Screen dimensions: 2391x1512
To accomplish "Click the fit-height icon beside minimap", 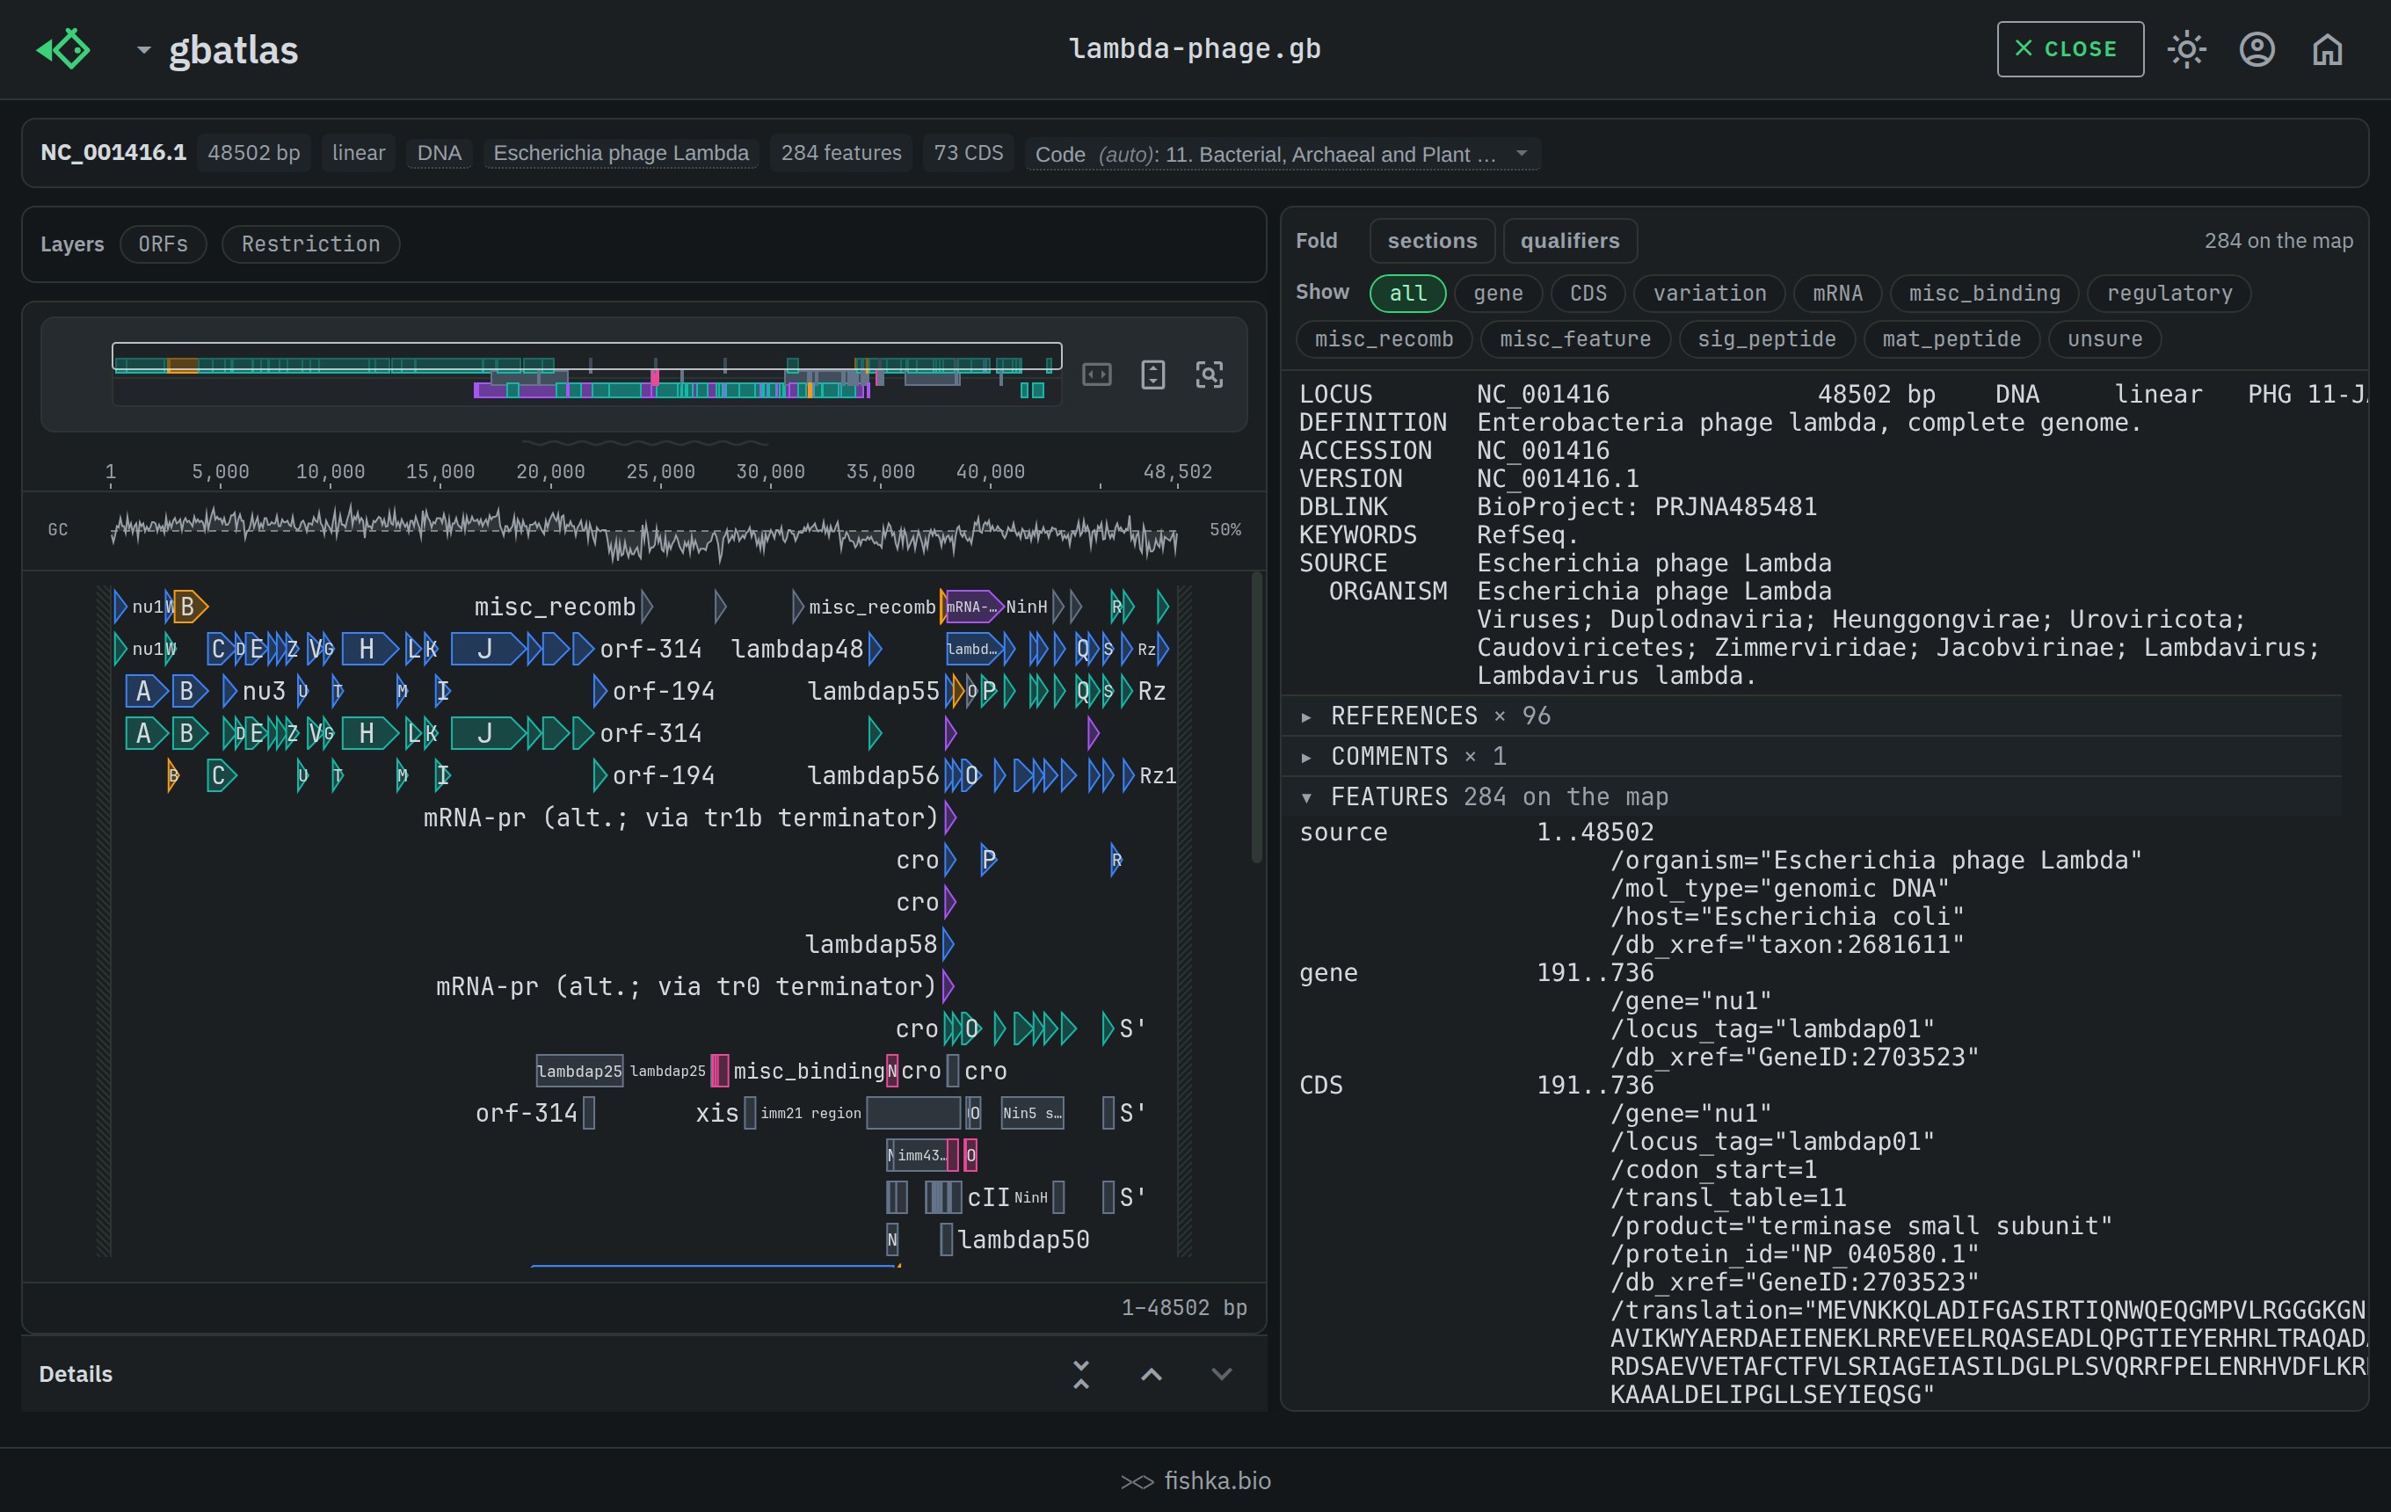I will click(1152, 374).
